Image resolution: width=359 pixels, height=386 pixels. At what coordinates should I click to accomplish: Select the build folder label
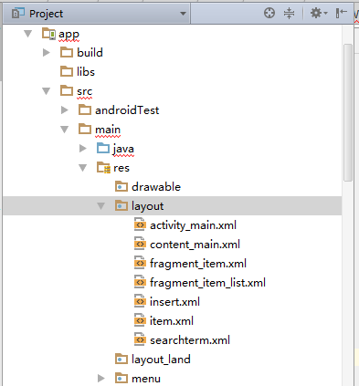[90, 53]
